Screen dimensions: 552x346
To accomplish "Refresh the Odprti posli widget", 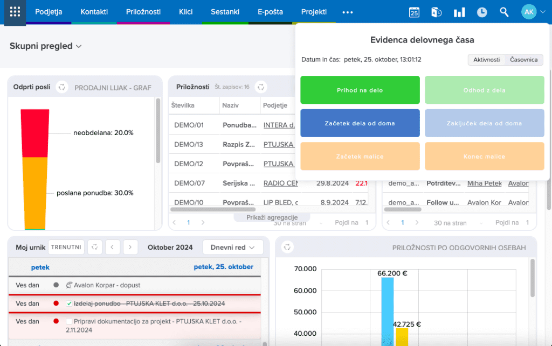I will [62, 87].
